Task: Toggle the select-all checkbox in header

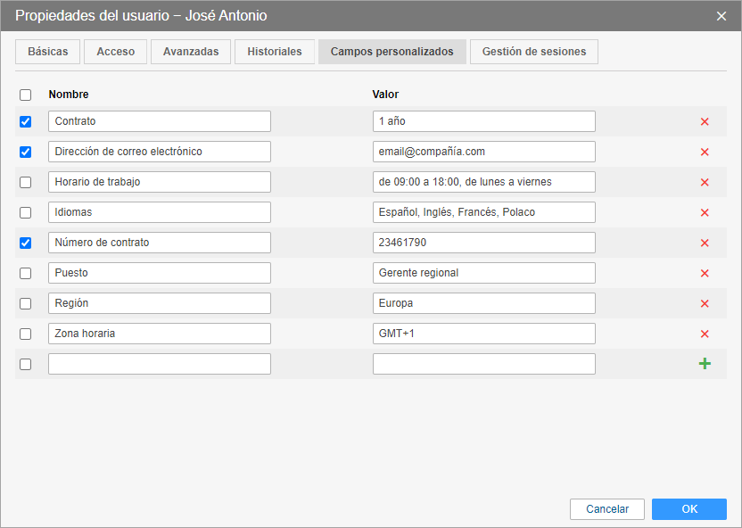Action: pyautogui.click(x=25, y=95)
